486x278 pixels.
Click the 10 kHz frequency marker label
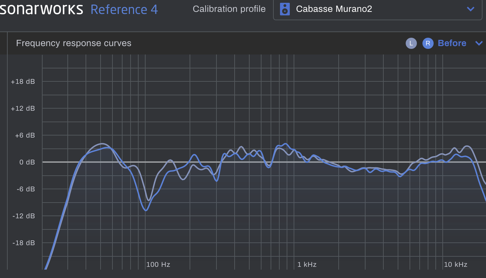(x=456, y=264)
